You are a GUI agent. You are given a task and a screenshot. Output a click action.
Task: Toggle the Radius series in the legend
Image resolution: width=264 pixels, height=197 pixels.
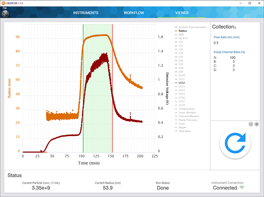[183, 31]
